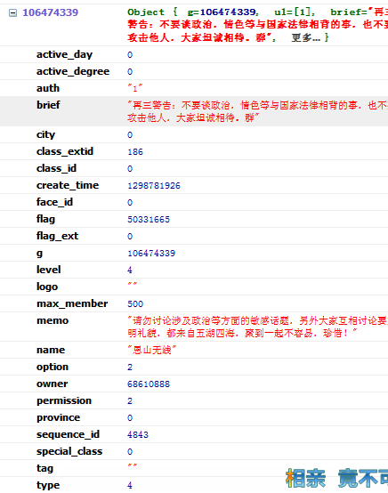
Task: Click the type value 4
Action: point(130,486)
